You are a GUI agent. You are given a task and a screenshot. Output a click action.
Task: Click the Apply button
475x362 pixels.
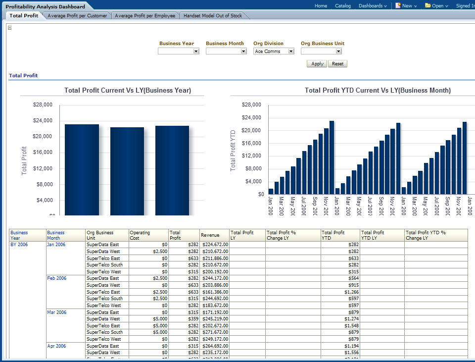click(x=317, y=64)
